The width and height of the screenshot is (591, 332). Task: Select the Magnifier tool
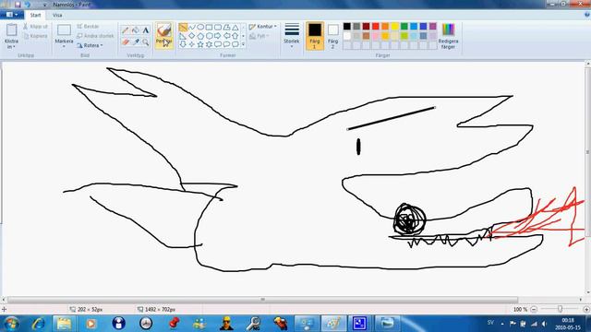click(146, 41)
